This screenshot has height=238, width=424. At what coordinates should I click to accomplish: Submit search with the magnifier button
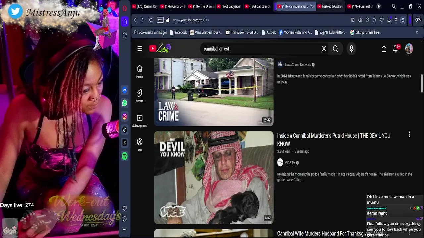(x=335, y=49)
